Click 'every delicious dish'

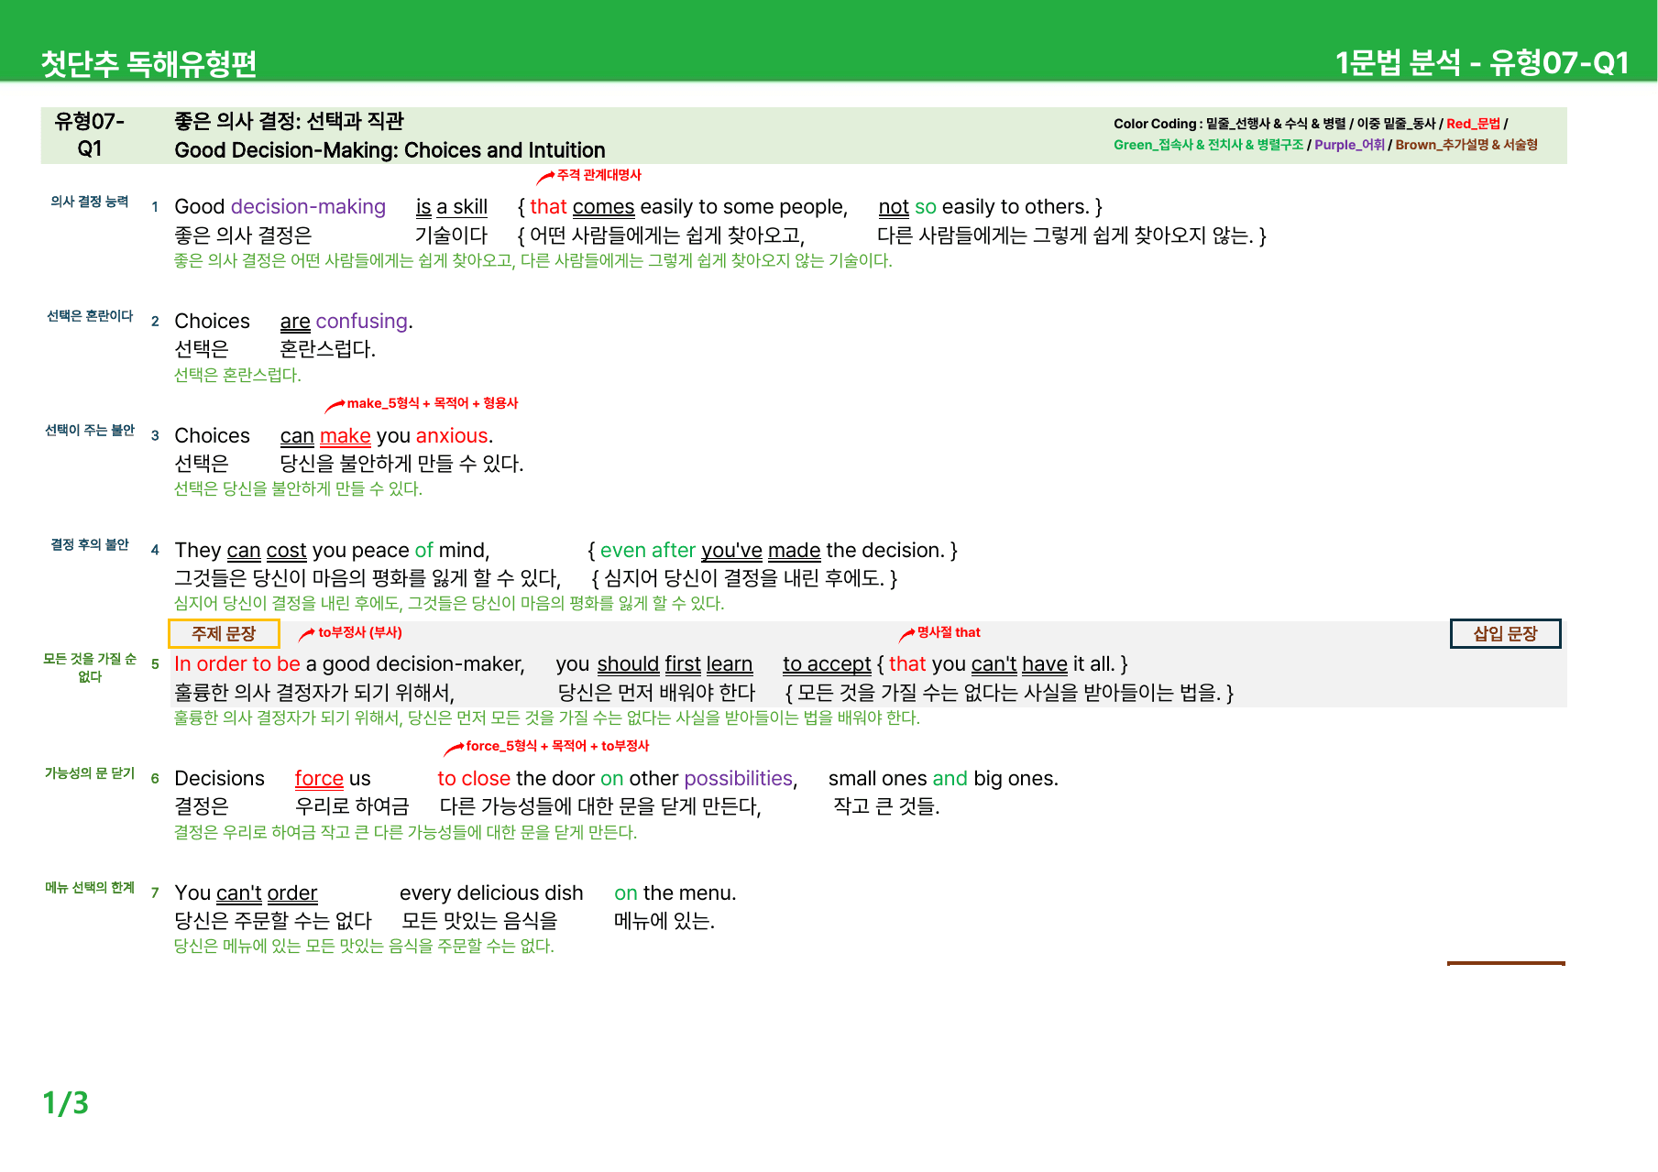[x=491, y=893]
